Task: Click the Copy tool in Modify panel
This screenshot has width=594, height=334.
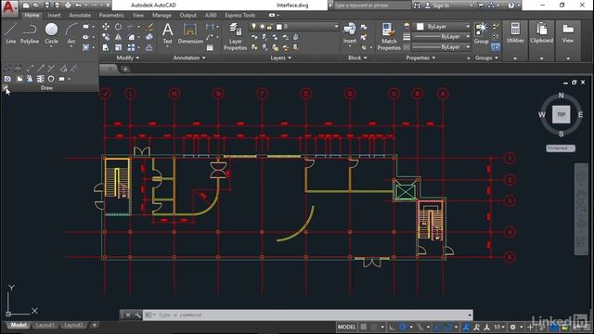Action: pyautogui.click(x=106, y=37)
